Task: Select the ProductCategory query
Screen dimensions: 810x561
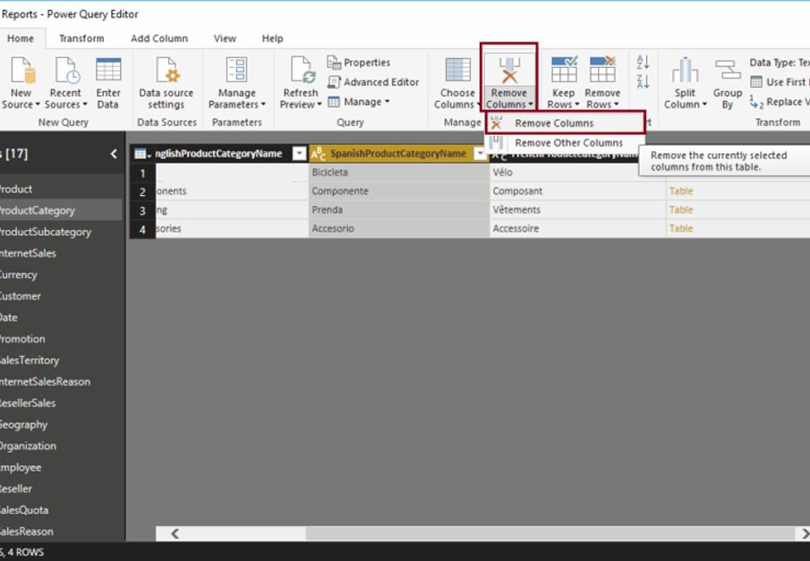Action: tap(61, 210)
